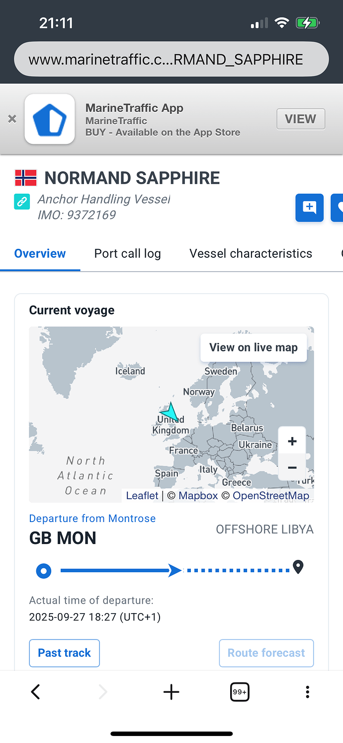Tap the destination pin on voyage progress
This screenshot has width=343, height=743.
298,567
